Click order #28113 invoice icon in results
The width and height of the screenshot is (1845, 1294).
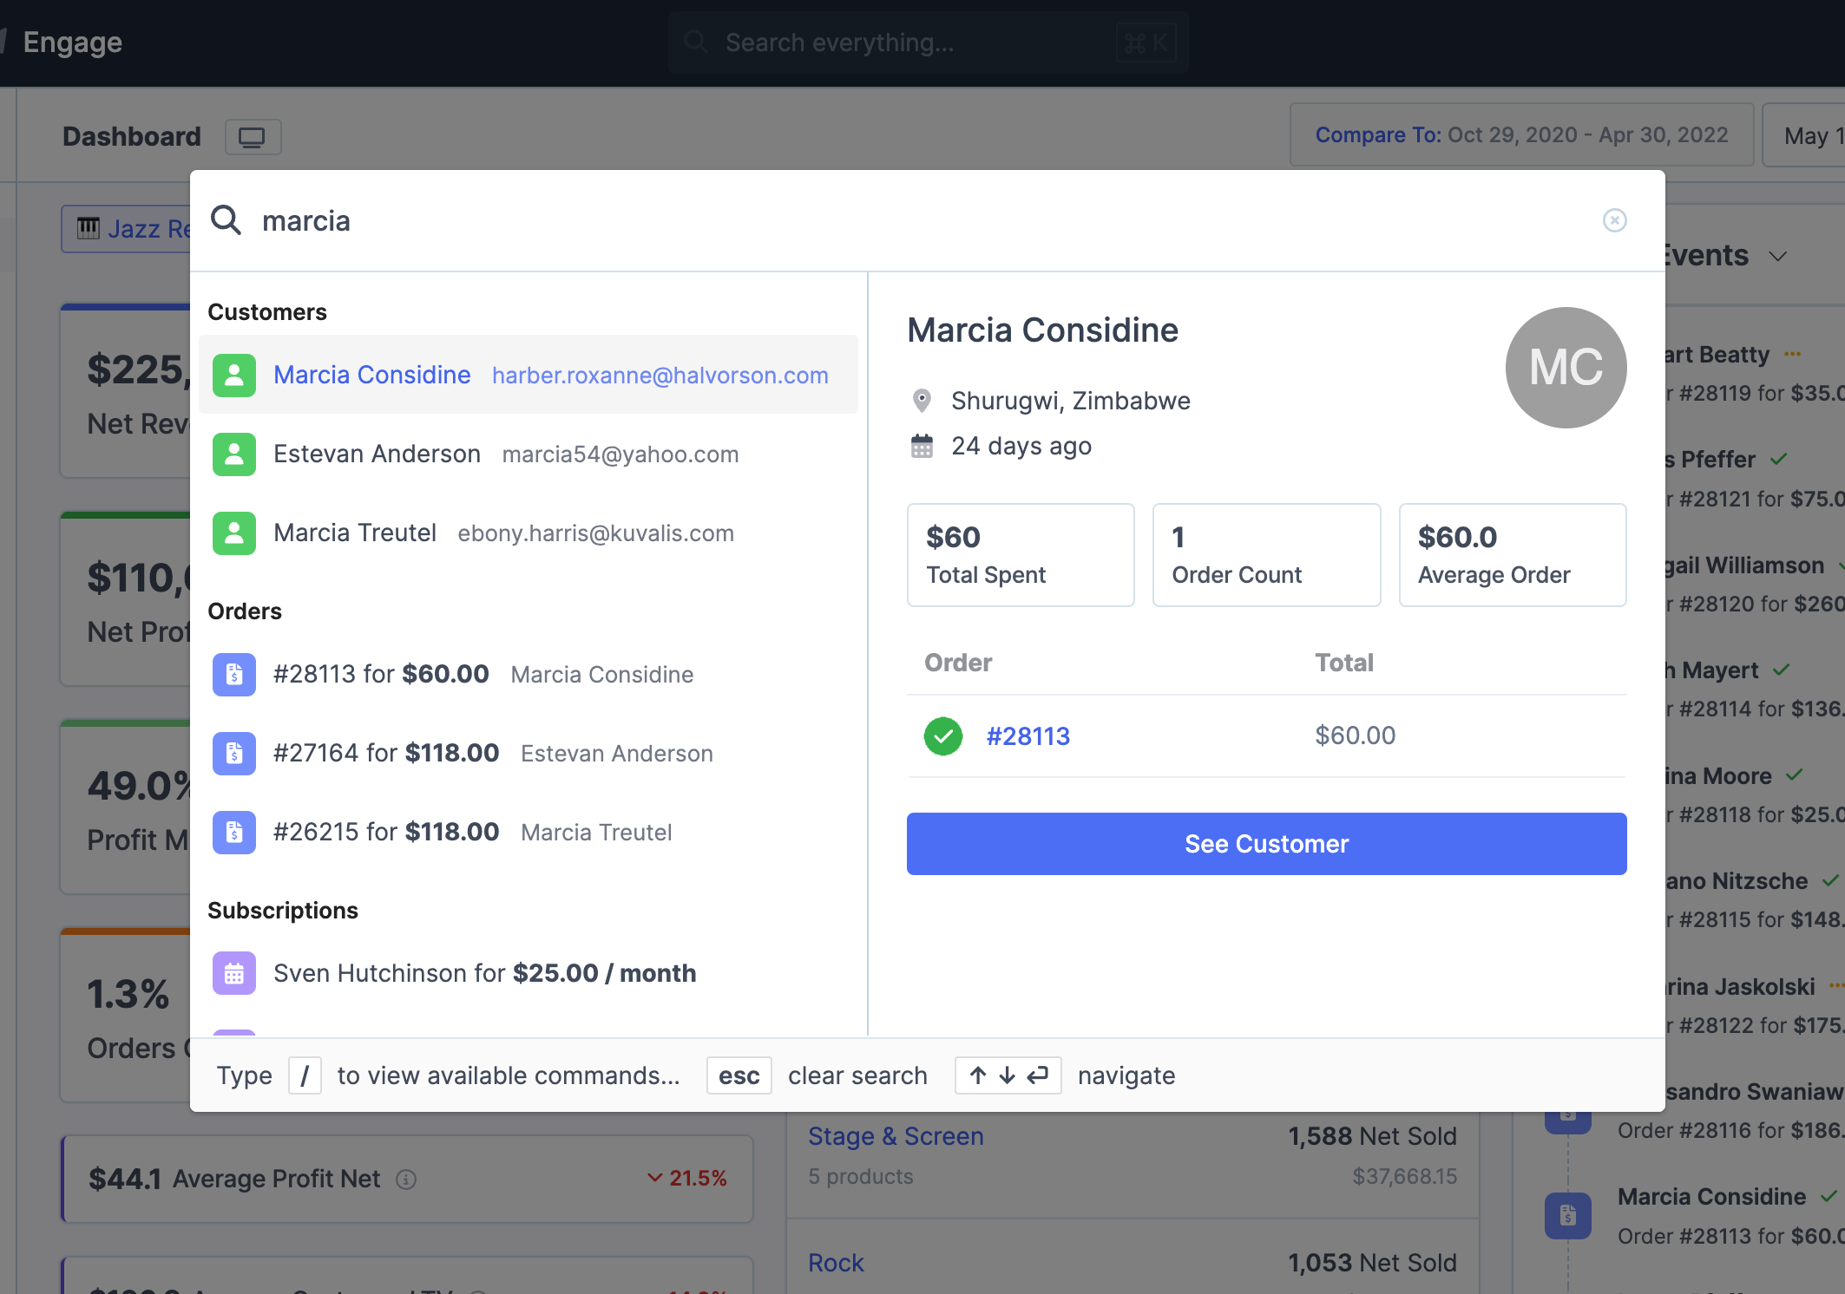tap(234, 674)
